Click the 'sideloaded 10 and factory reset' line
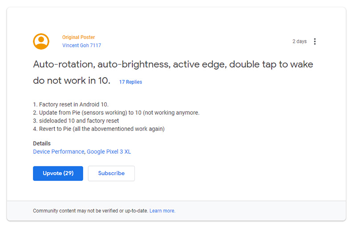 click(x=76, y=121)
